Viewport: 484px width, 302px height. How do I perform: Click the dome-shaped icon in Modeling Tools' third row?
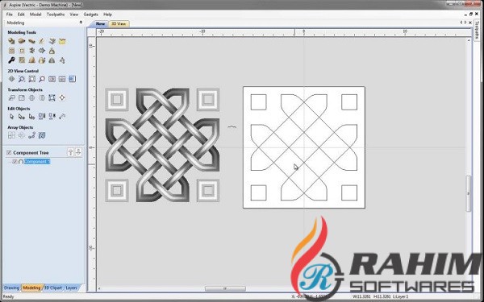(x=31, y=60)
